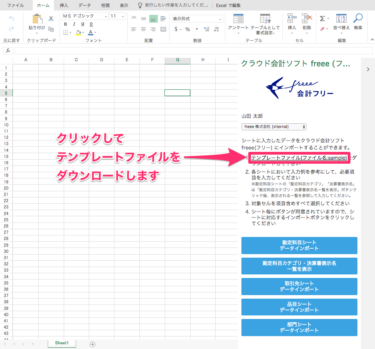The height and width of the screenshot is (349, 375).
Task: Click the cut scissors icon
Action: (51, 18)
